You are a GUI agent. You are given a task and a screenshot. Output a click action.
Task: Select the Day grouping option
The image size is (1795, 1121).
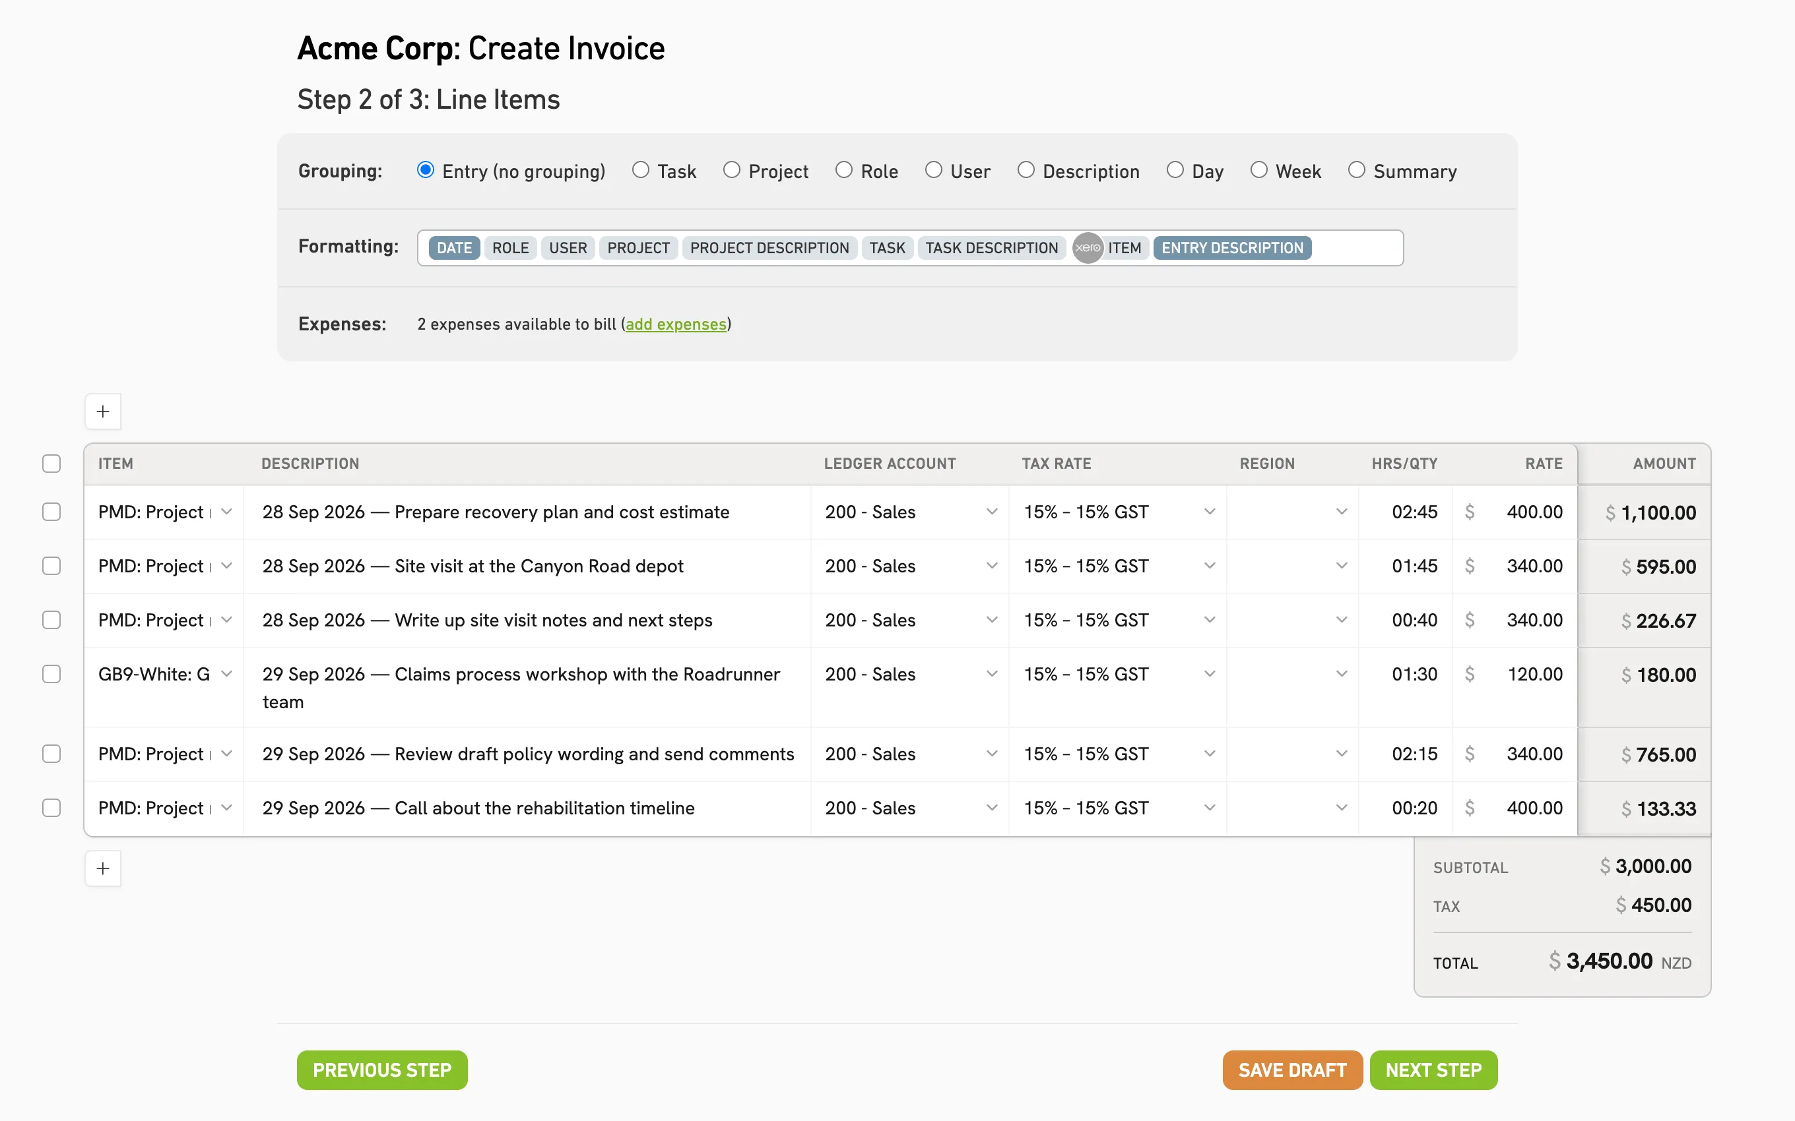(x=1175, y=171)
